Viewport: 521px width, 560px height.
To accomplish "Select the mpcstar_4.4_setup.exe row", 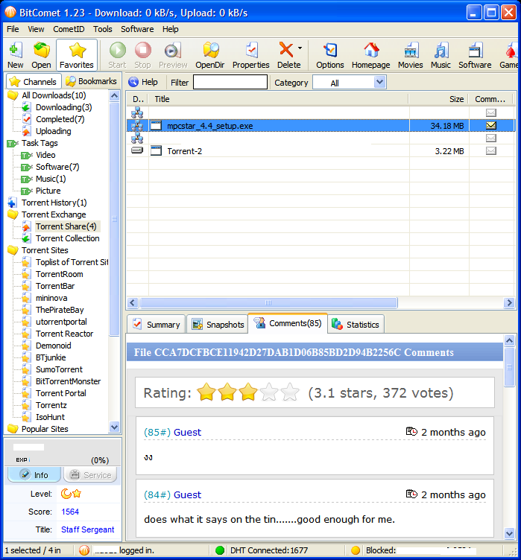I will (321, 126).
